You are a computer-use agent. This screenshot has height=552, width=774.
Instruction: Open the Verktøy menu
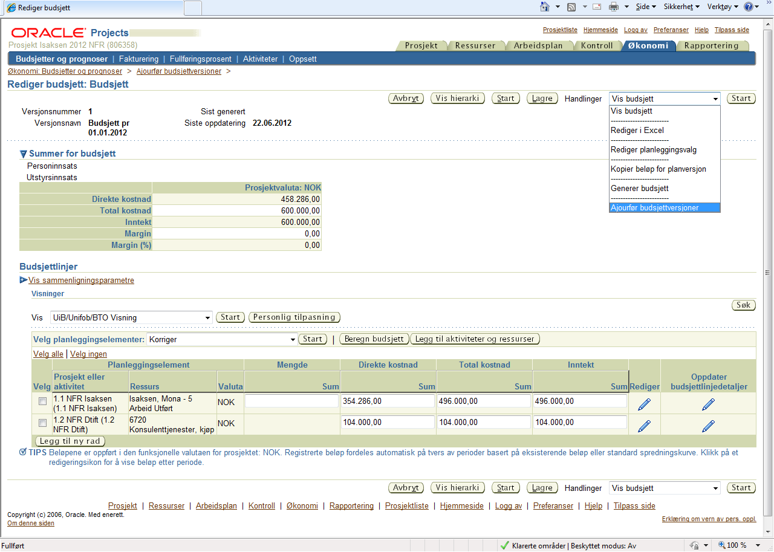[x=722, y=7]
